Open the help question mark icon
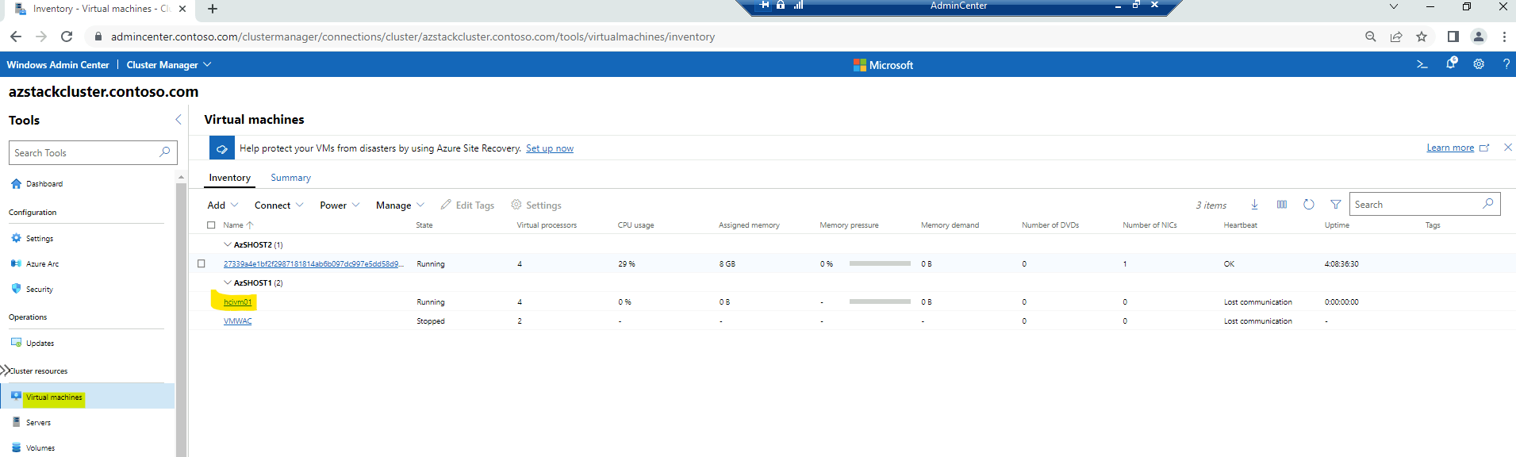This screenshot has height=457, width=1516. click(1506, 64)
